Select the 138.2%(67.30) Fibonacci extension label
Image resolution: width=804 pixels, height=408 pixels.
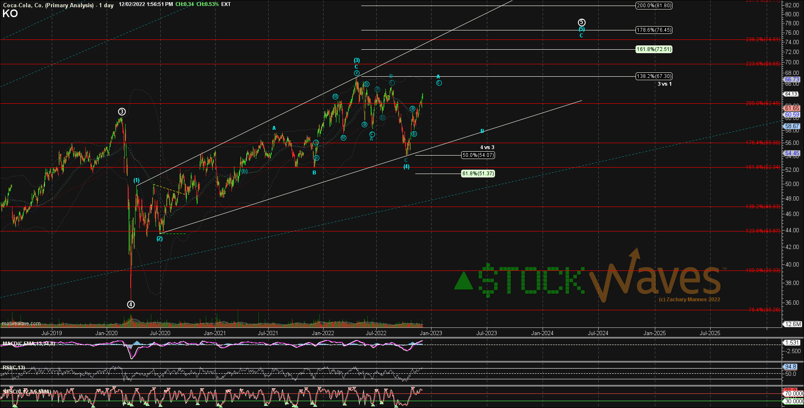tap(654, 76)
